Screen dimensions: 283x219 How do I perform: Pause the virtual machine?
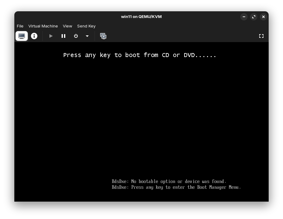coord(63,36)
